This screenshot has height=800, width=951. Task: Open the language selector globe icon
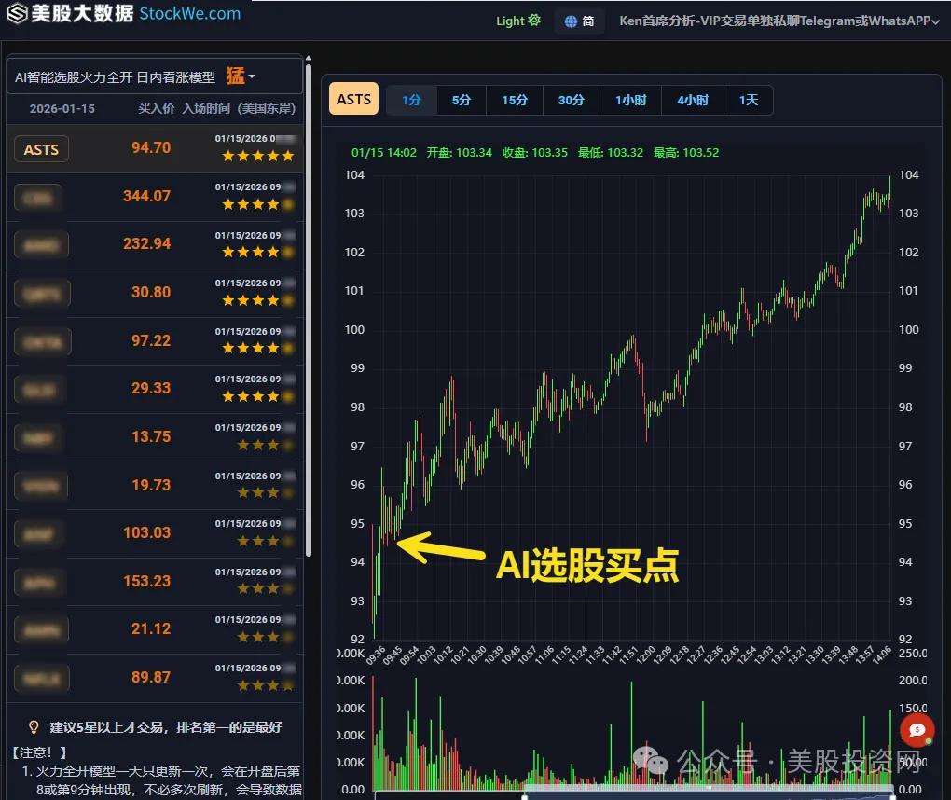pyautogui.click(x=571, y=21)
